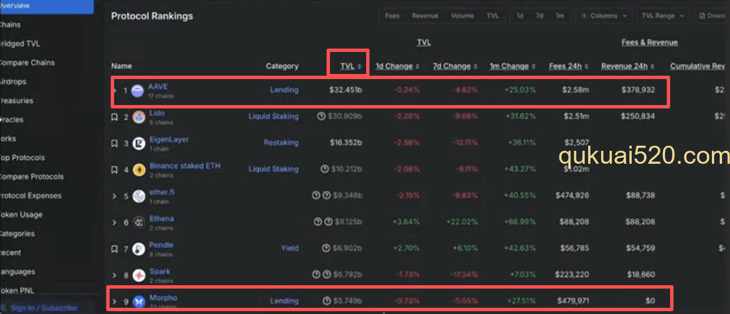Viewport: 730px width, 314px height.
Task: Open Compare Protocols in the sidebar
Action: click(x=32, y=177)
